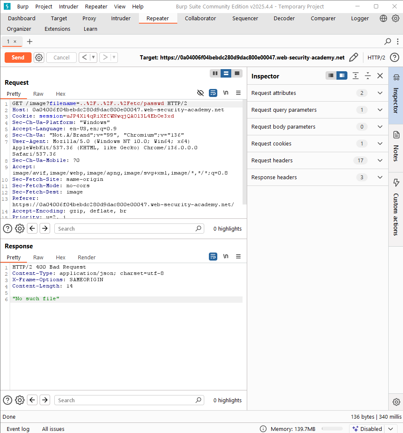
Task: Open Burp settings gear beside Logger tab
Action: point(395,18)
